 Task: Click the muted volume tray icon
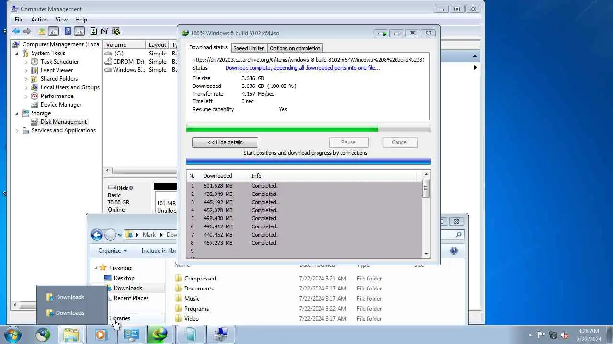pos(565,335)
